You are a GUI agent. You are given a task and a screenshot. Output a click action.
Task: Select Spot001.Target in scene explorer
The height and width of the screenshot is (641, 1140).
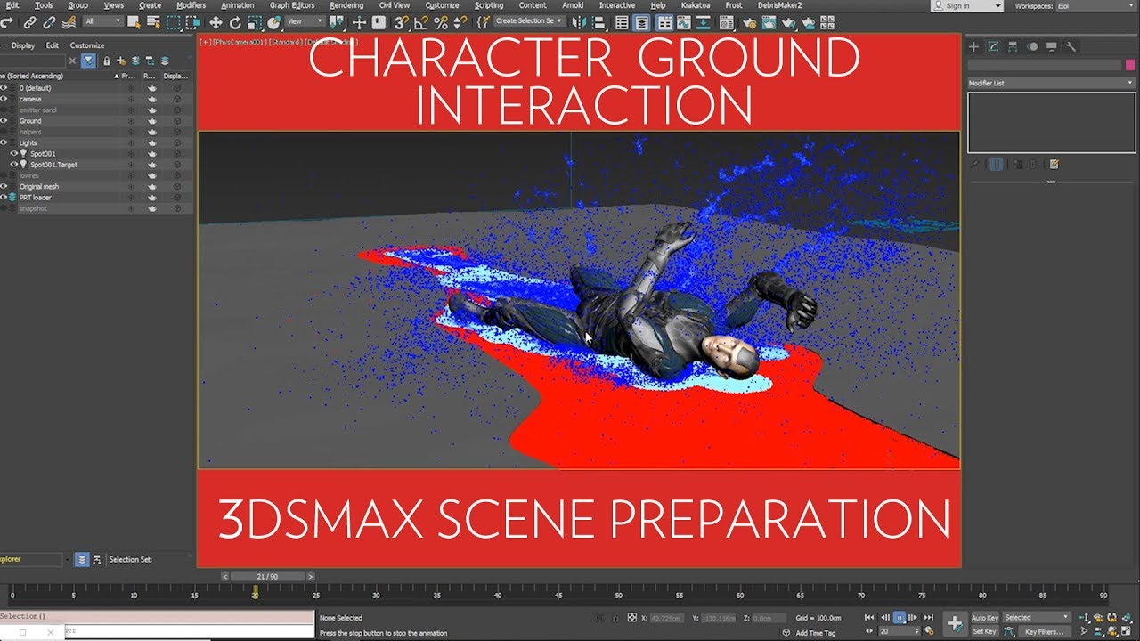click(x=53, y=165)
